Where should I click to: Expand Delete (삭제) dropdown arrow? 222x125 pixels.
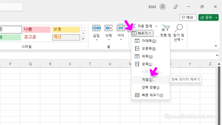click(x=109, y=40)
